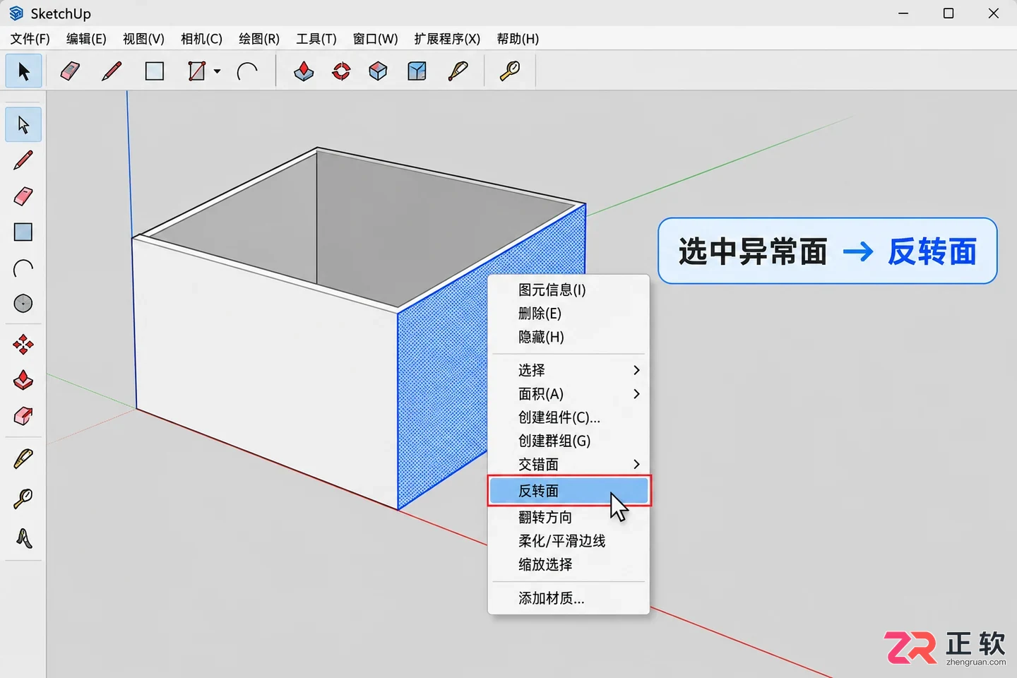1017x678 pixels.
Task: Expand the 面积(A) submenu arrow
Action: click(636, 394)
